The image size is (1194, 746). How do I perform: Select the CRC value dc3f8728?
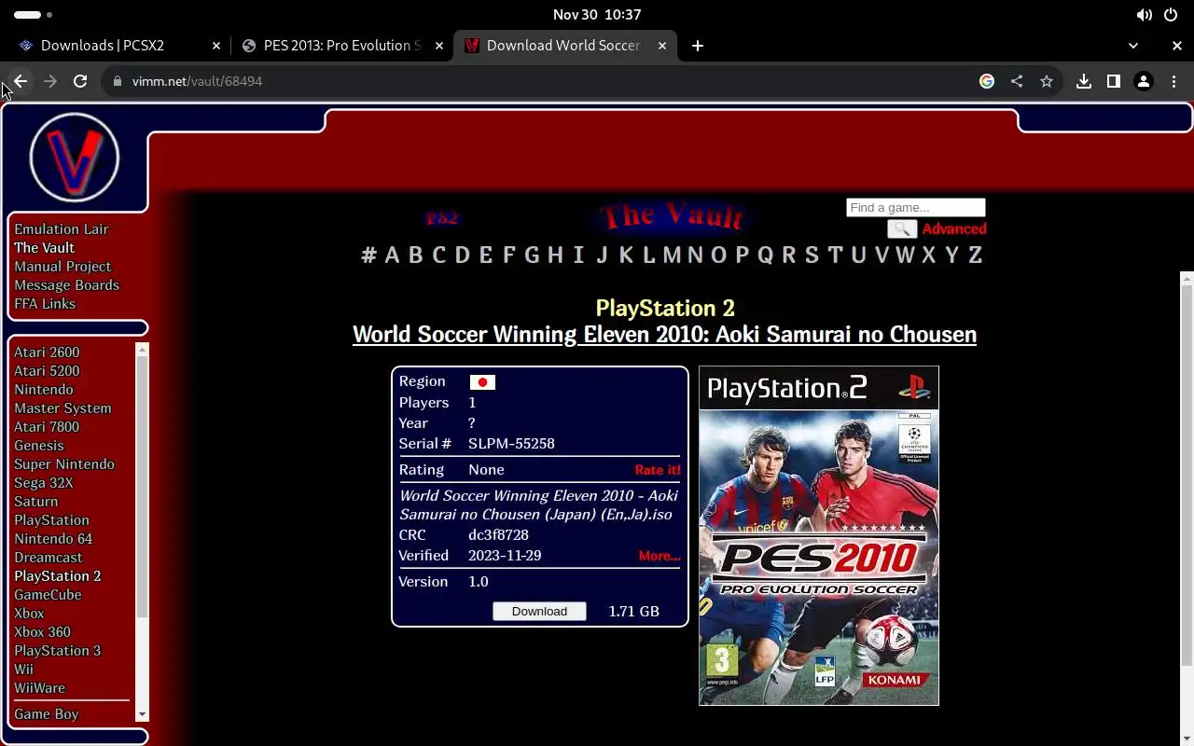(x=498, y=535)
